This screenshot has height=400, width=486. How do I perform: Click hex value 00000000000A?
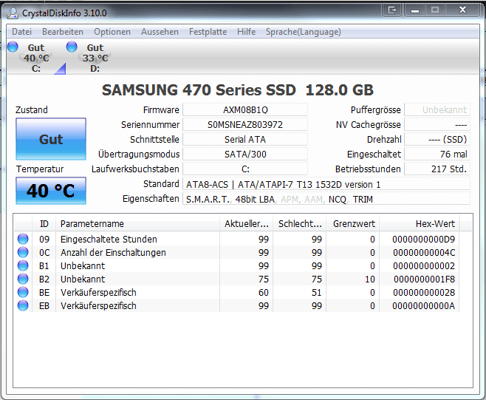pos(423,306)
